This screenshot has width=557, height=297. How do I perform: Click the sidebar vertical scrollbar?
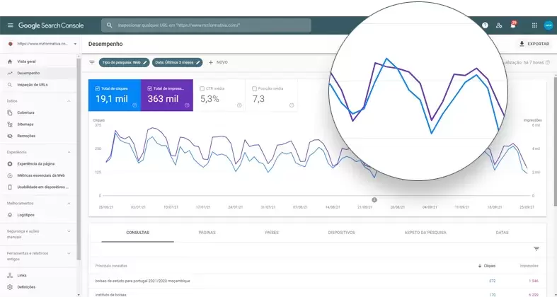click(x=79, y=158)
